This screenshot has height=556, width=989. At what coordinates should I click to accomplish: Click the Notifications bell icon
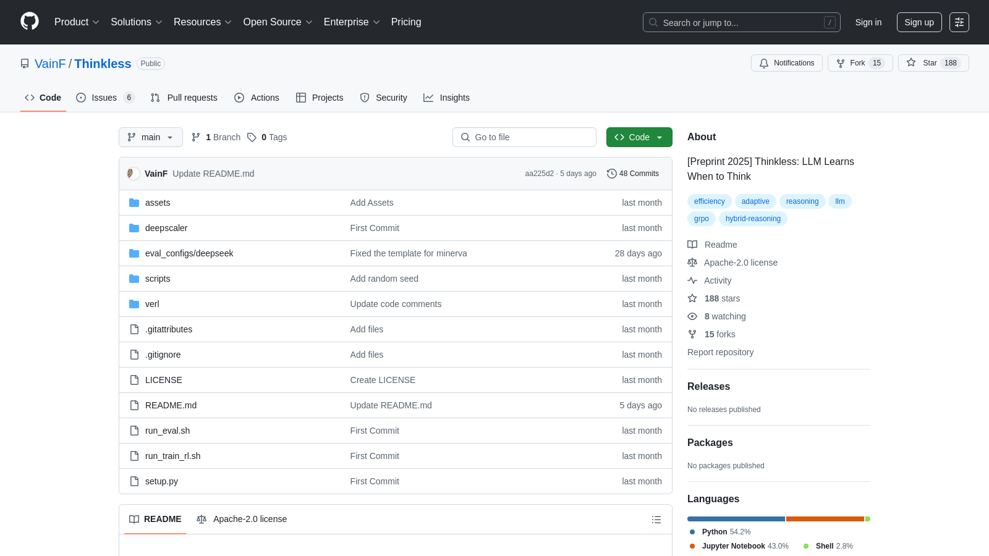pyautogui.click(x=764, y=63)
